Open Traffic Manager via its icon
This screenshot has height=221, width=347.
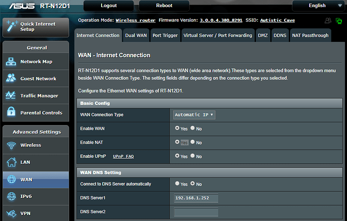tap(11, 96)
